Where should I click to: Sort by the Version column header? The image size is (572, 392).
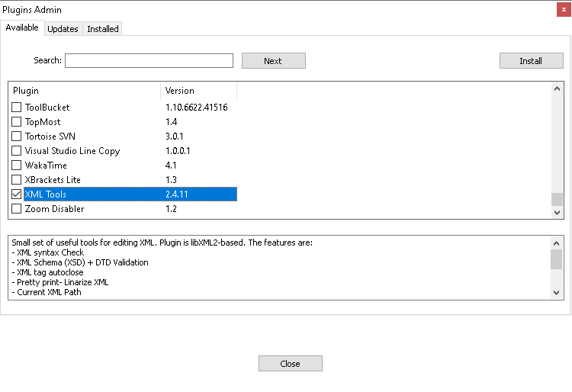click(199, 91)
